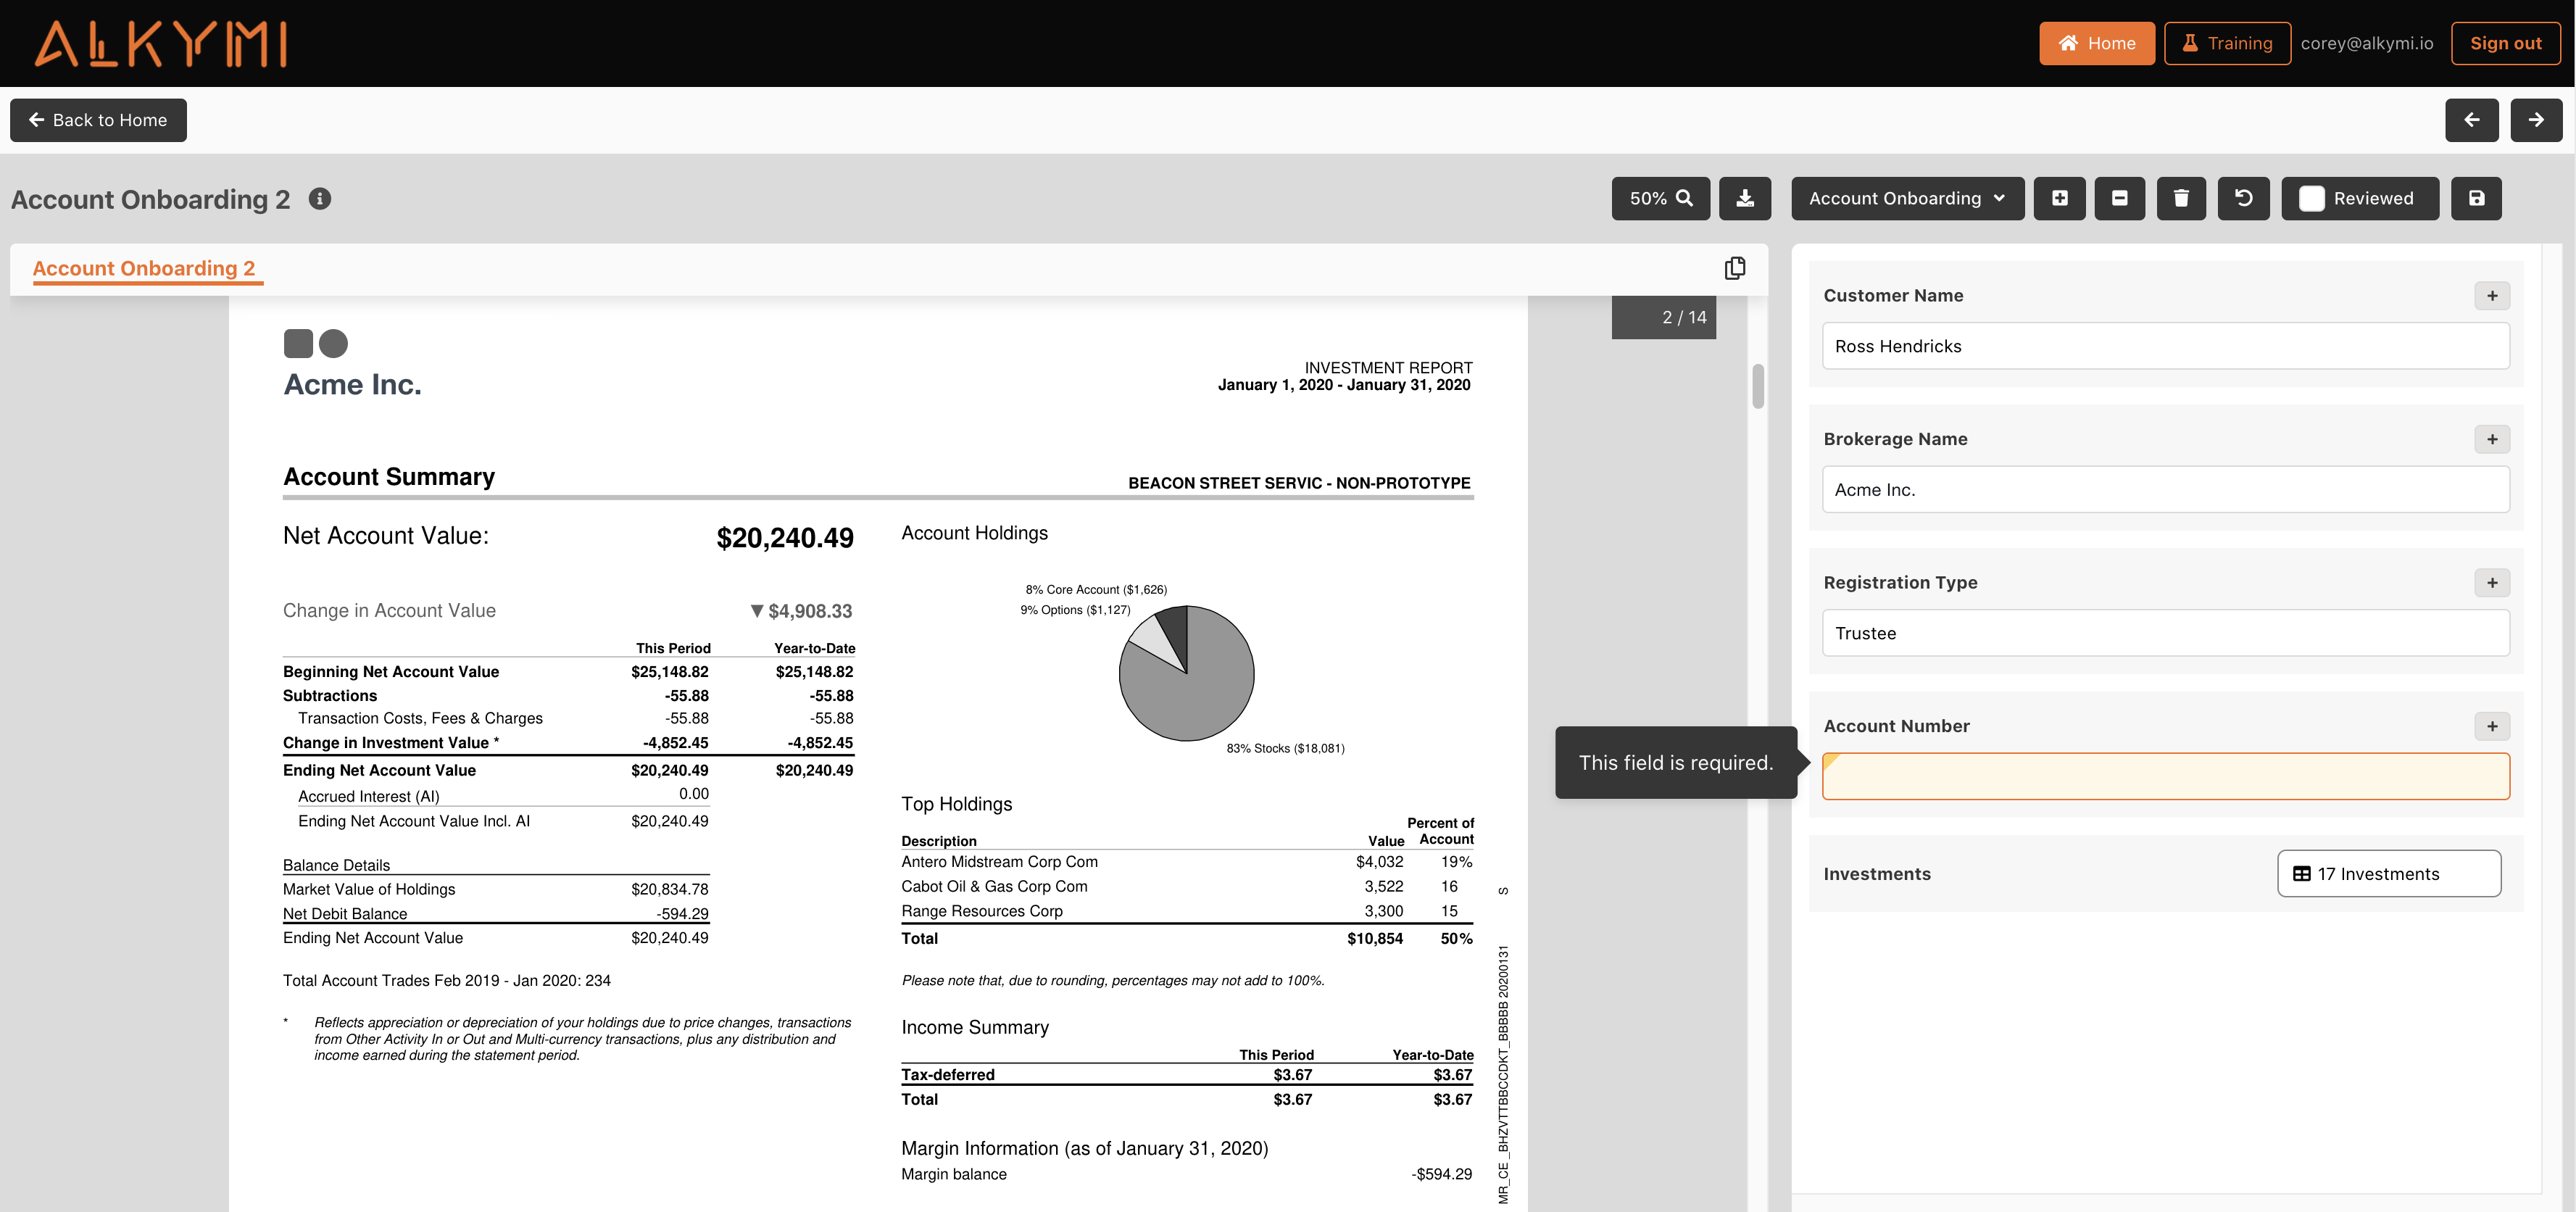2576x1212 pixels.
Task: Add a Registration Type entry using its plus control
Action: [x=2492, y=583]
